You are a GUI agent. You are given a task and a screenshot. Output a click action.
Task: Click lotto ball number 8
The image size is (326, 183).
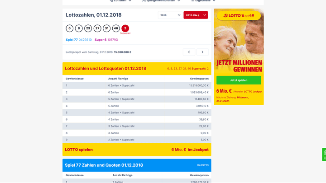coord(79,28)
